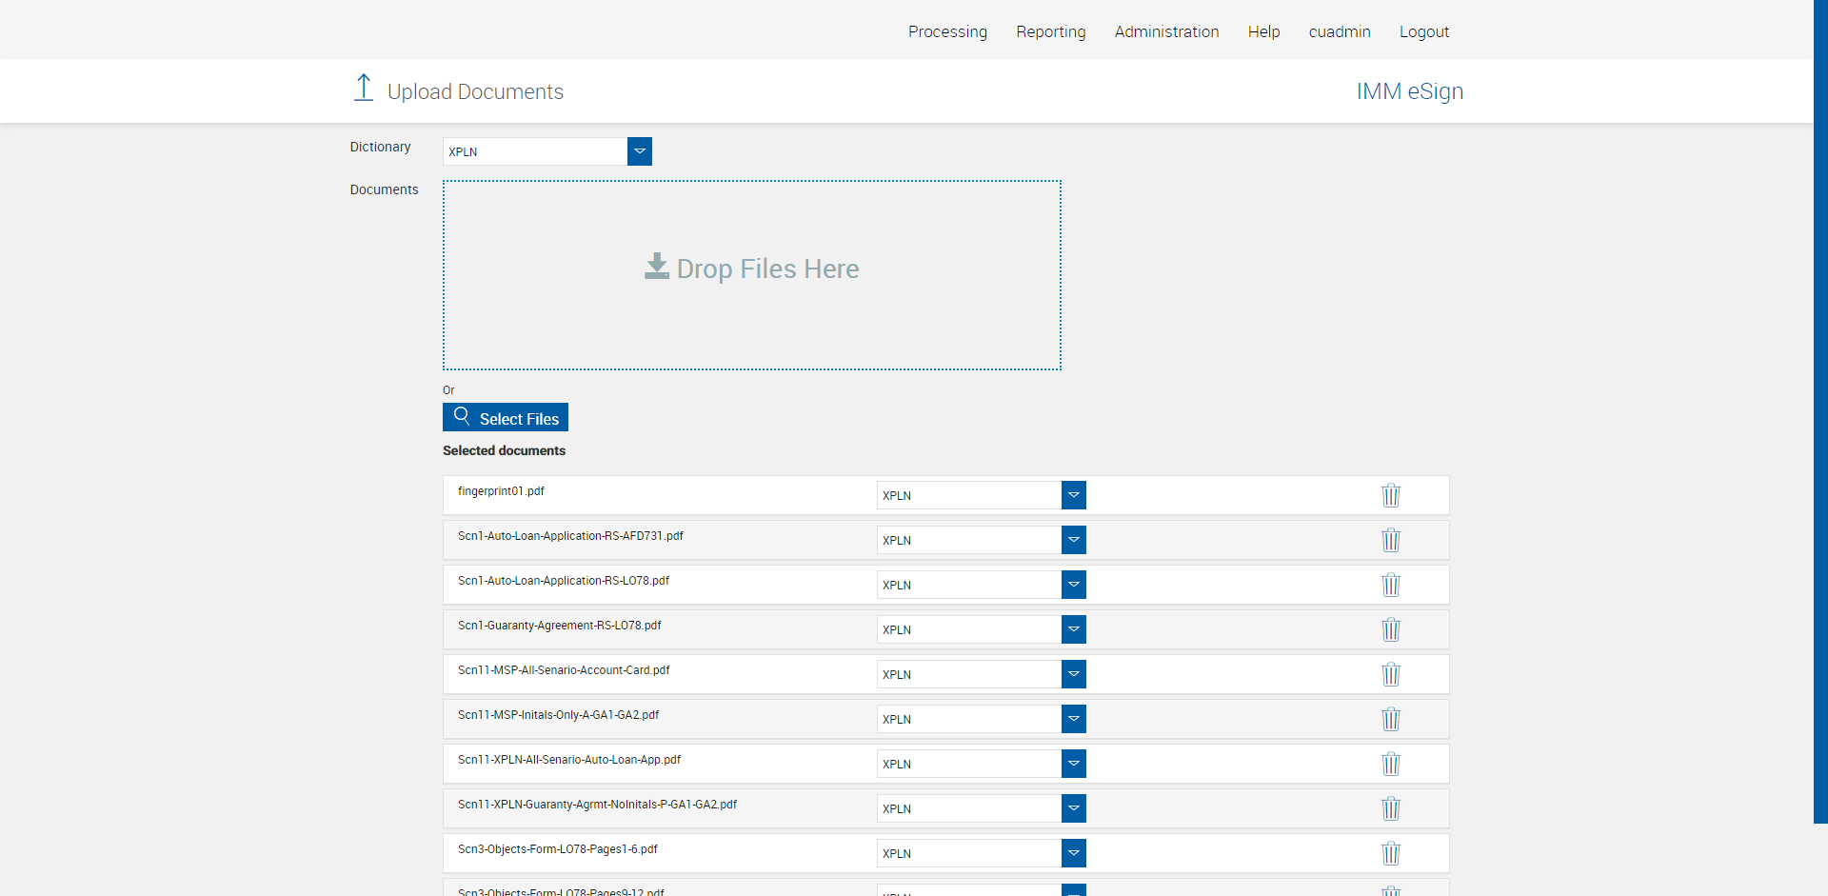The height and width of the screenshot is (896, 1828).
Task: Click the Drop Files Here area
Action: (x=751, y=274)
